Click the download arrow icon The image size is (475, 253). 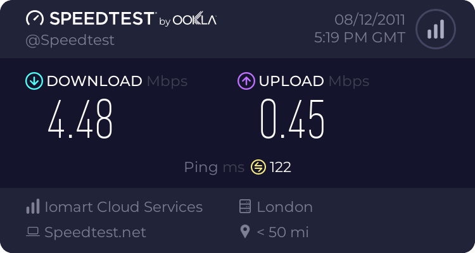[34, 81]
